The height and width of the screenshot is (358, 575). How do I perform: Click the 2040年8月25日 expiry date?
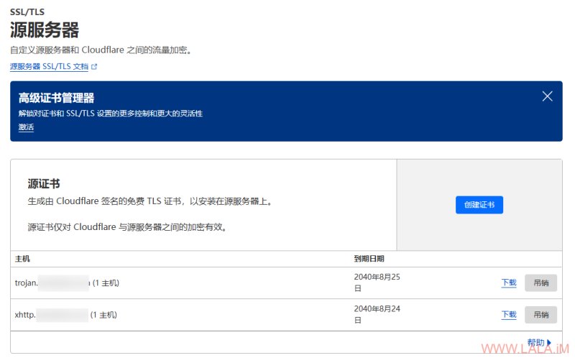(377, 283)
